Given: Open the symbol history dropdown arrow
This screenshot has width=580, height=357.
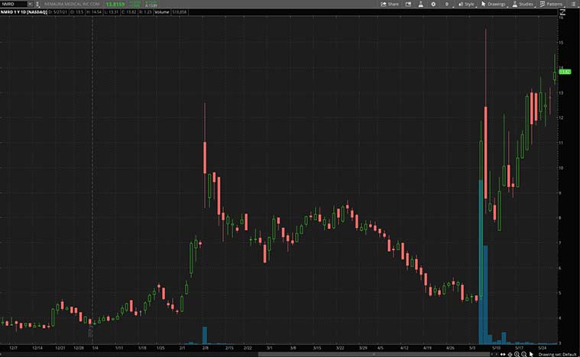Looking at the screenshot, I should point(30,4).
